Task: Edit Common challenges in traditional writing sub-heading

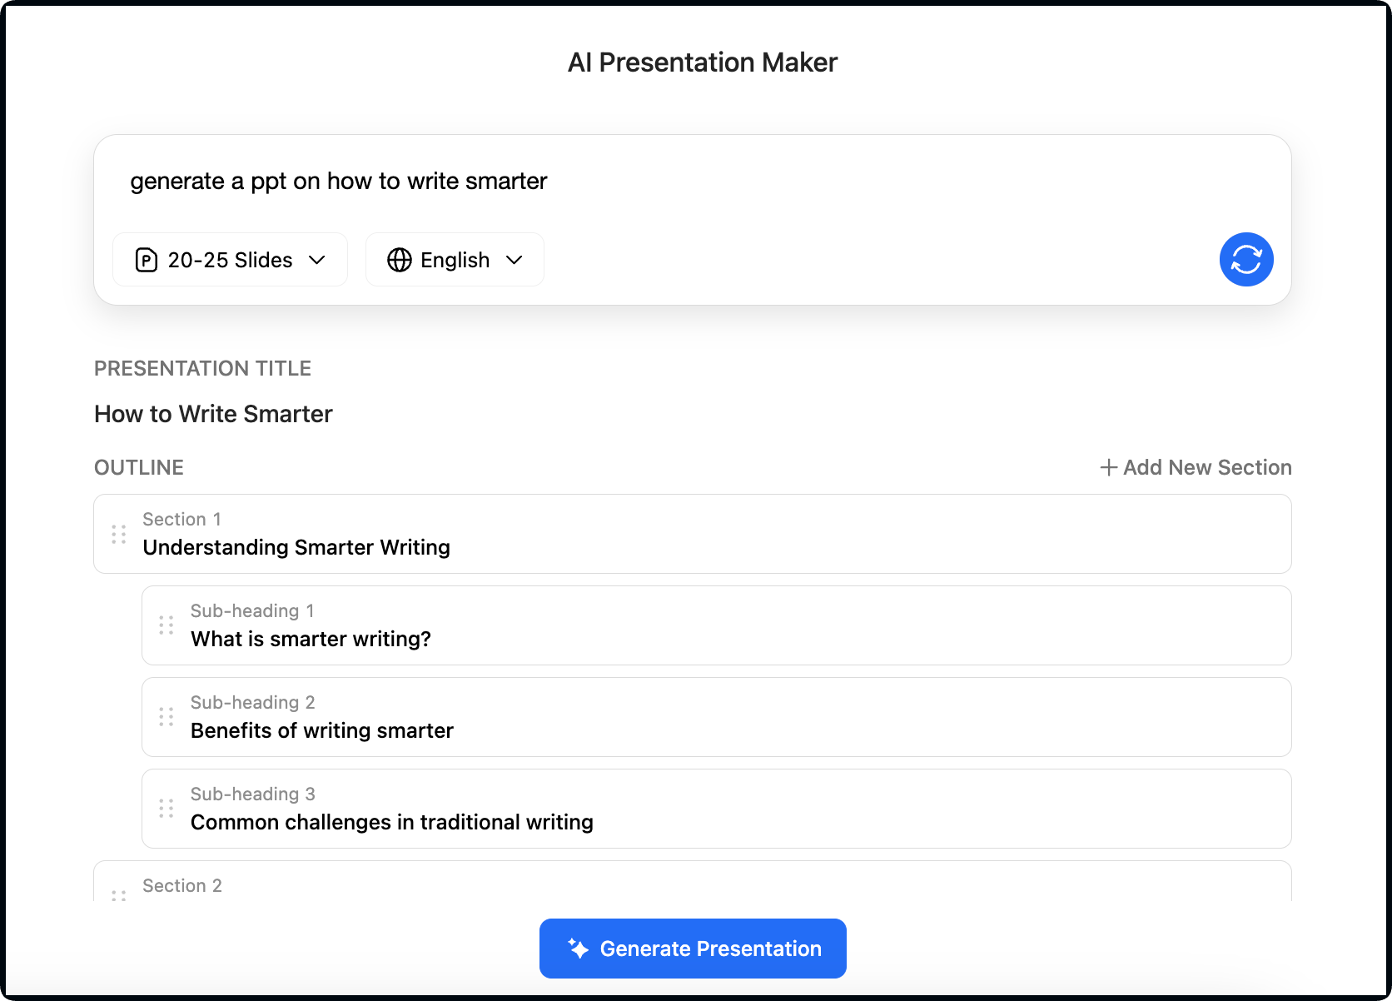Action: coord(392,822)
